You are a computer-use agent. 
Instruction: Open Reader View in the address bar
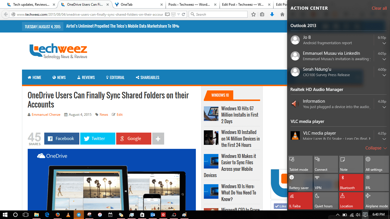click(167, 14)
